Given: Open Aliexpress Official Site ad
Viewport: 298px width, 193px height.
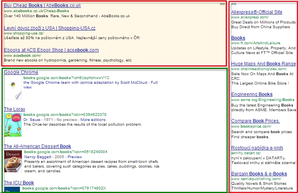Looking at the screenshot, I should 257,12.
